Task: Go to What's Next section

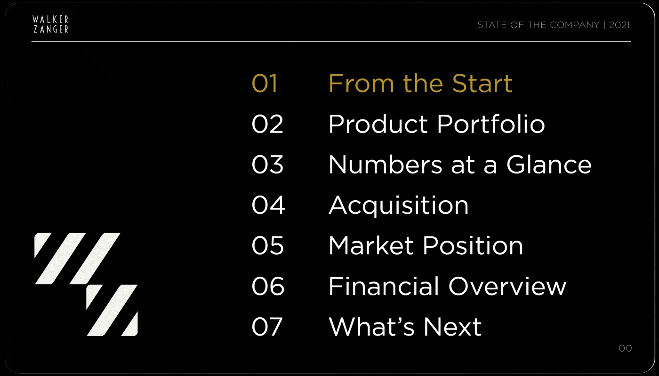Action: point(405,327)
